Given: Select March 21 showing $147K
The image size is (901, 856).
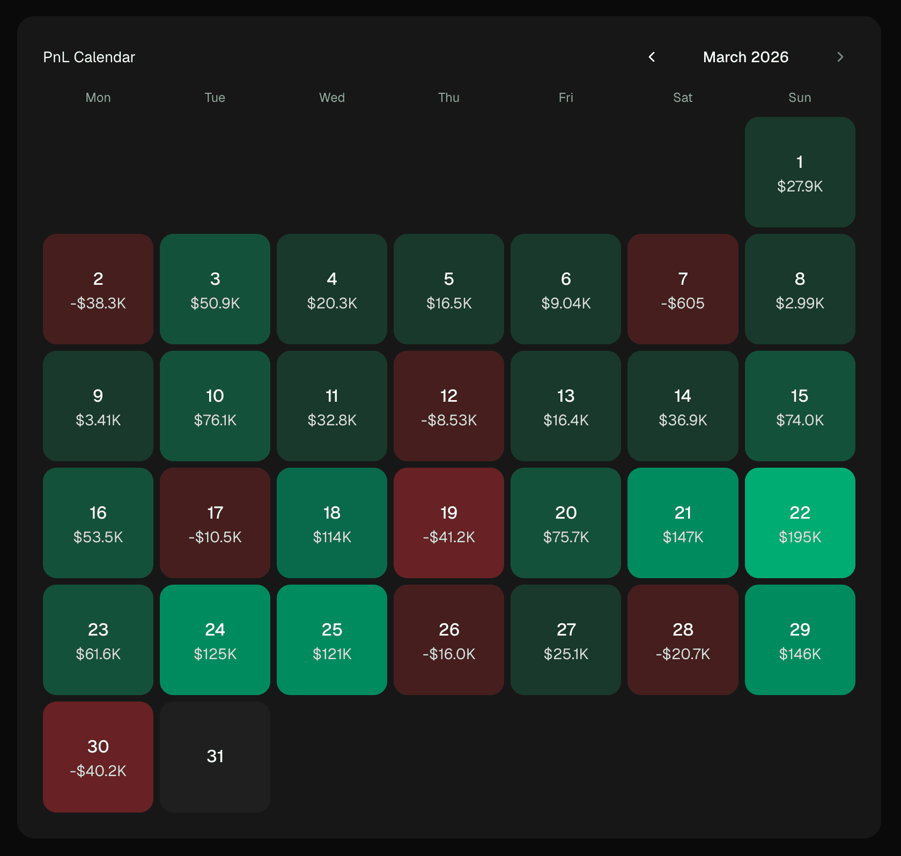Looking at the screenshot, I should 683,523.
